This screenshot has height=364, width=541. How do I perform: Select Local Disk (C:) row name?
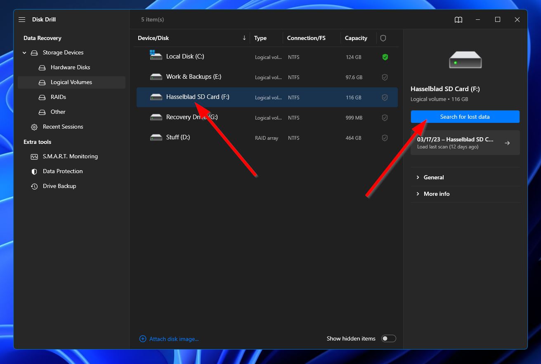(185, 56)
